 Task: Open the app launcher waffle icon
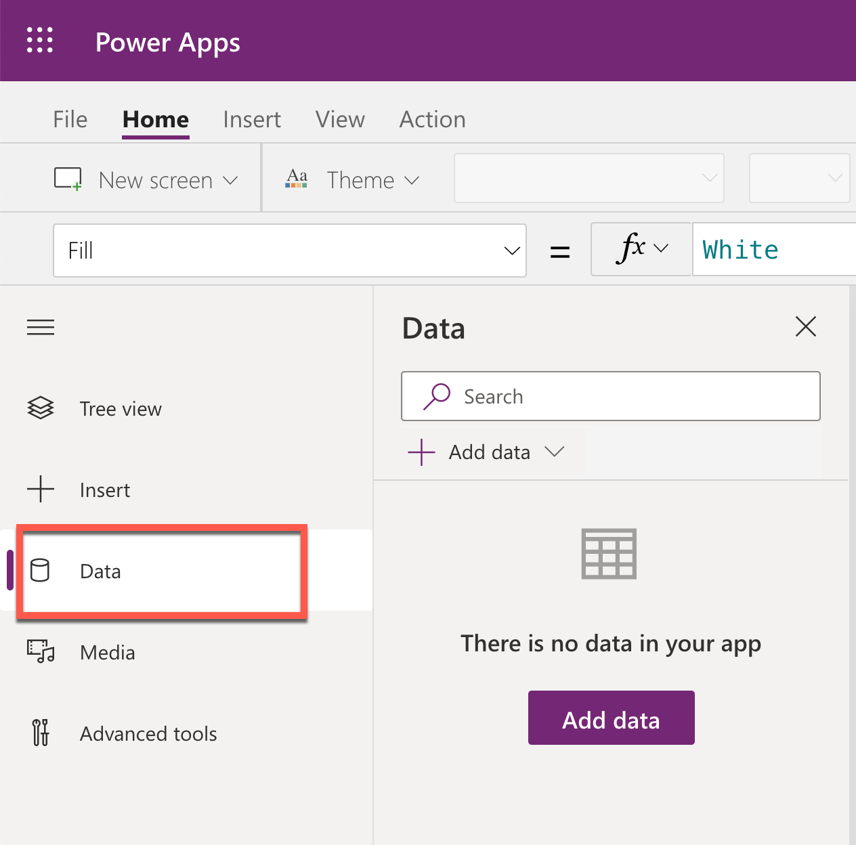pyautogui.click(x=40, y=40)
